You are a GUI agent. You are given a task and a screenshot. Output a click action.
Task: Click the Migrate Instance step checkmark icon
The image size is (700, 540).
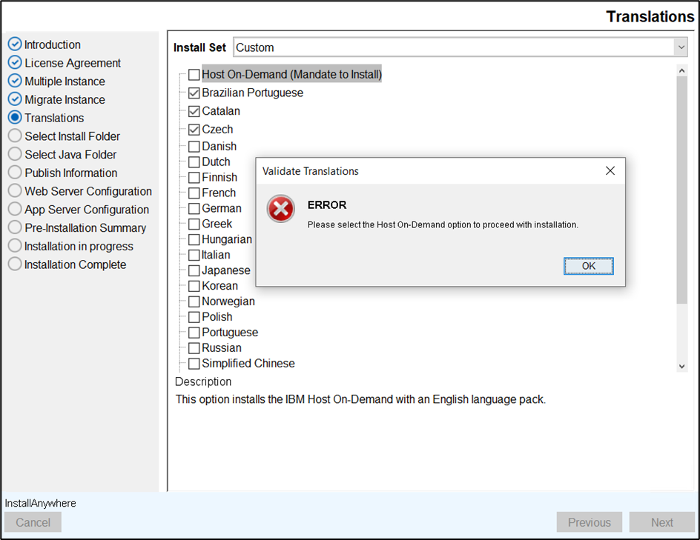click(15, 99)
